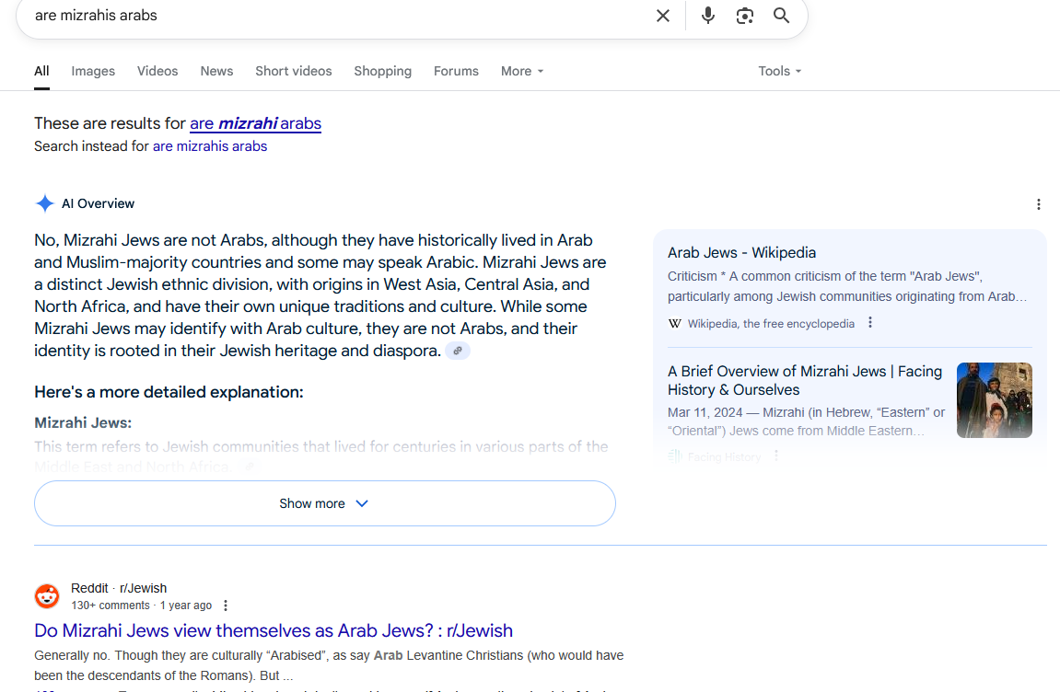Switch to the News tab
This screenshot has width=1060, height=692.
216,71
